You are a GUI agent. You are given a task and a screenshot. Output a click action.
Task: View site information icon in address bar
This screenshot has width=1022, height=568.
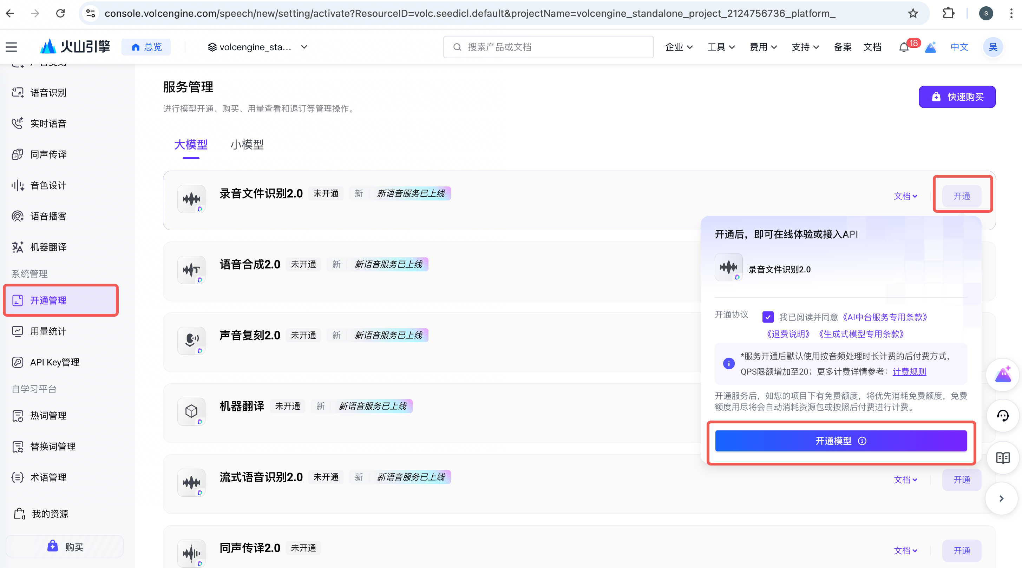[x=91, y=13]
